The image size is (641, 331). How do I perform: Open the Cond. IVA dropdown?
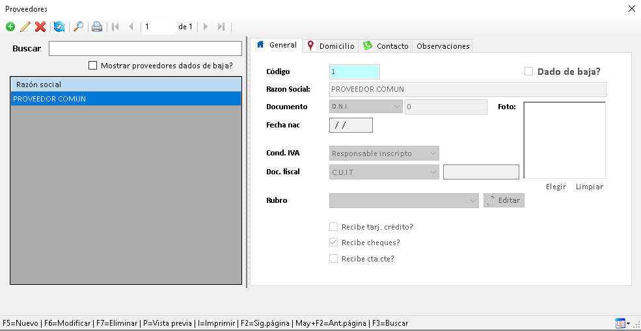(384, 153)
